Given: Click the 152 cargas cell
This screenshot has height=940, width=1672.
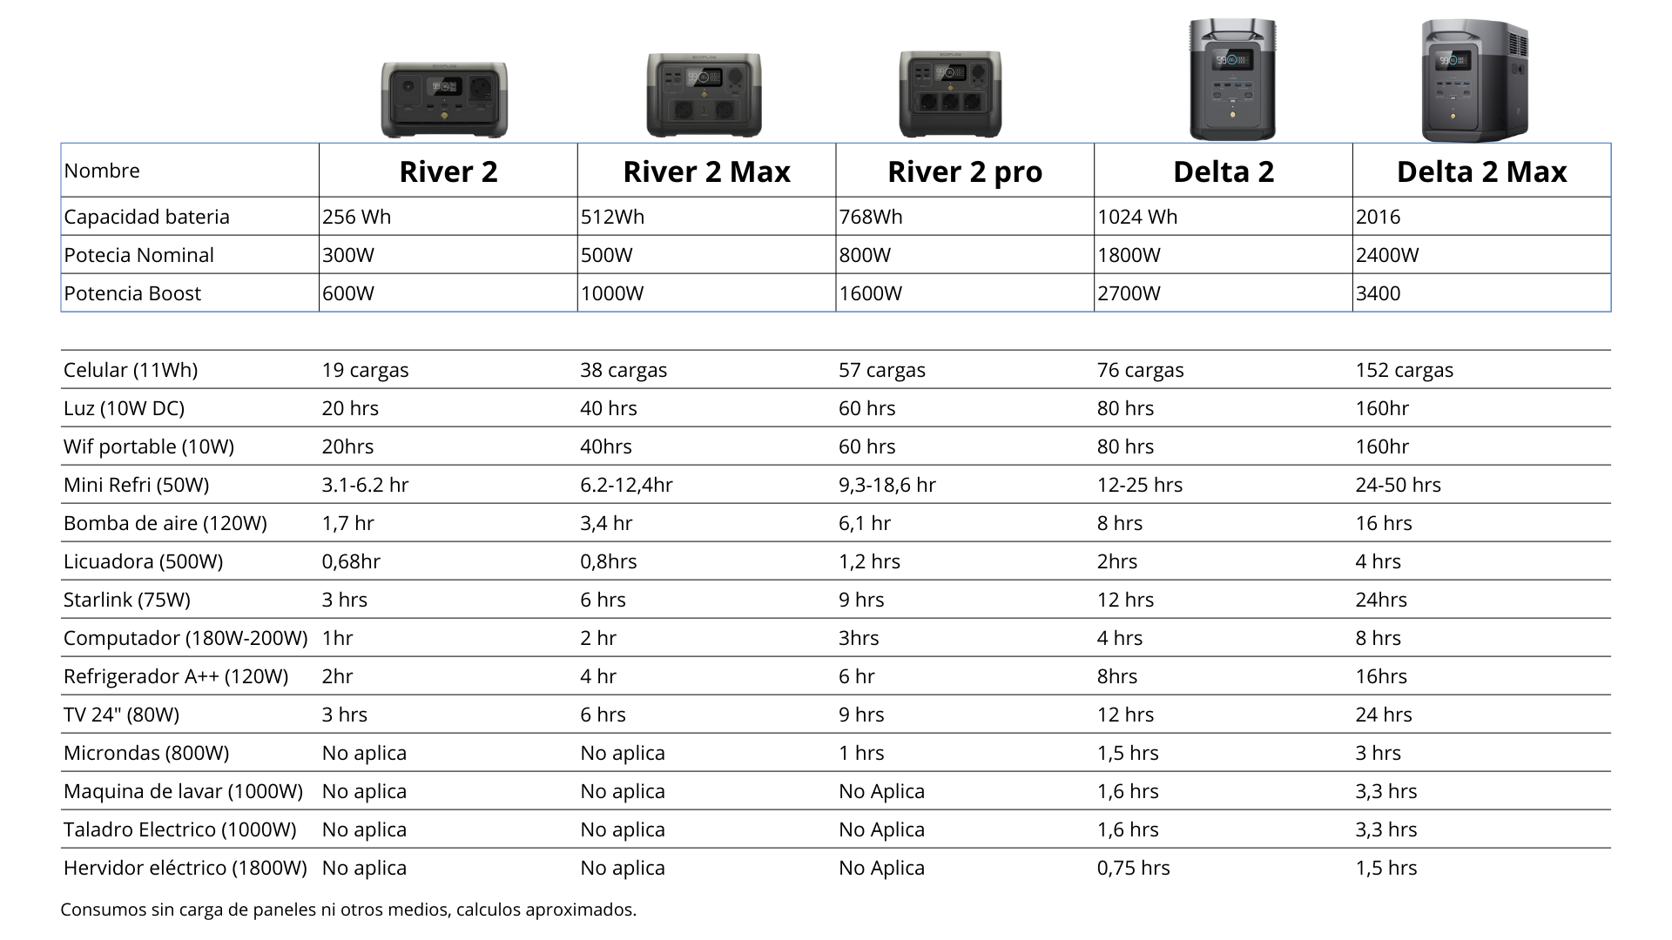Looking at the screenshot, I should click(1404, 370).
